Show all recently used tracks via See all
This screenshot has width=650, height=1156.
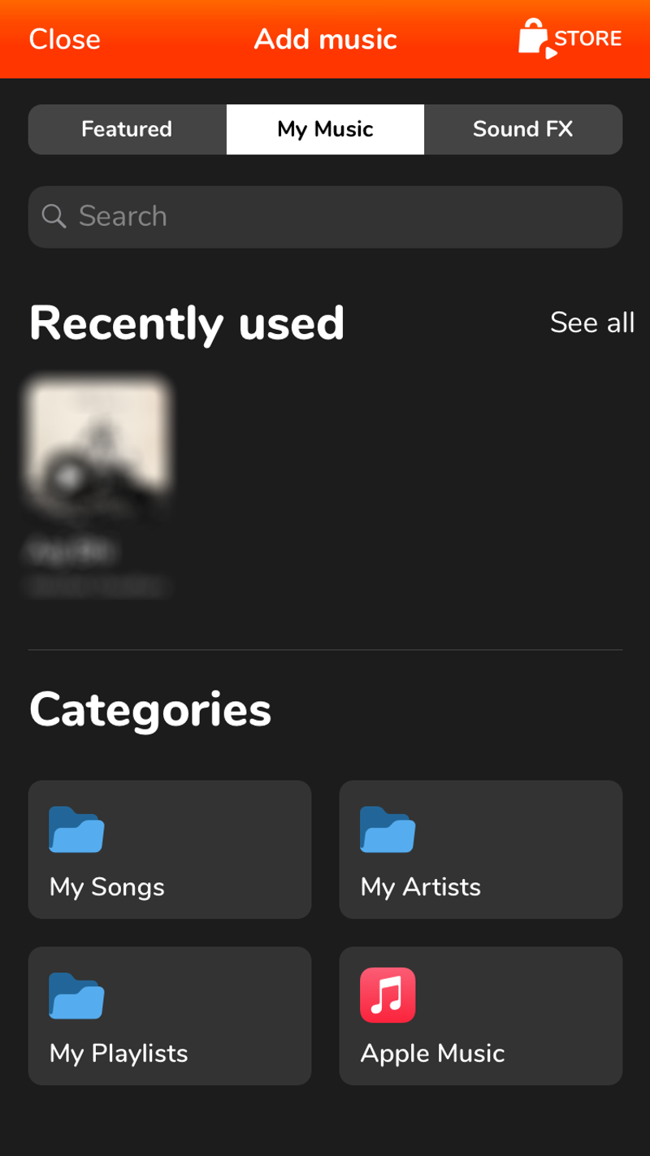click(x=591, y=323)
